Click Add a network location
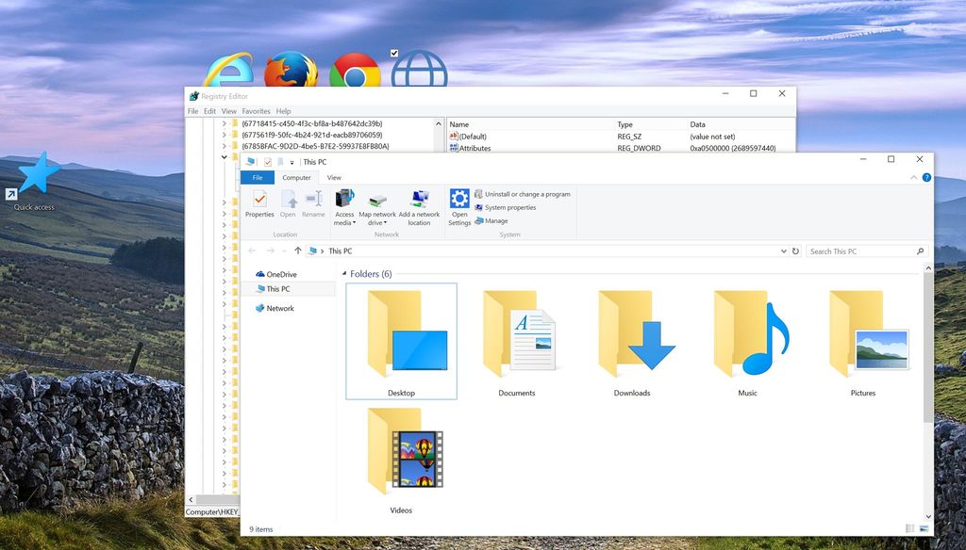The height and width of the screenshot is (550, 966). coord(418,205)
